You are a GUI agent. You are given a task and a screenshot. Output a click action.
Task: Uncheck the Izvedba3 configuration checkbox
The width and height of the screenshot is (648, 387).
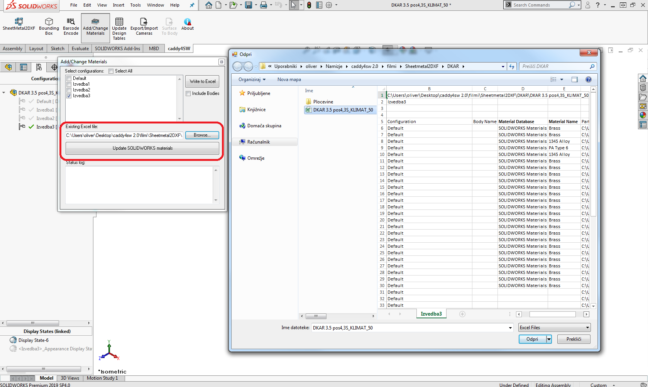(69, 96)
